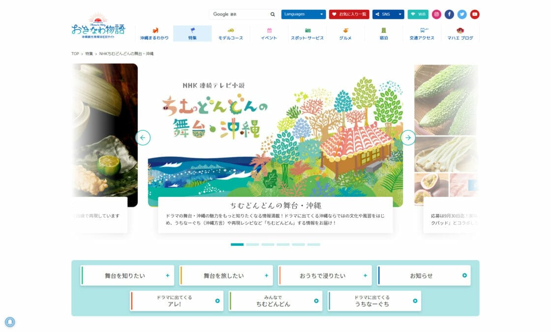
Task: Open the Instagram page icon
Action: 436,14
